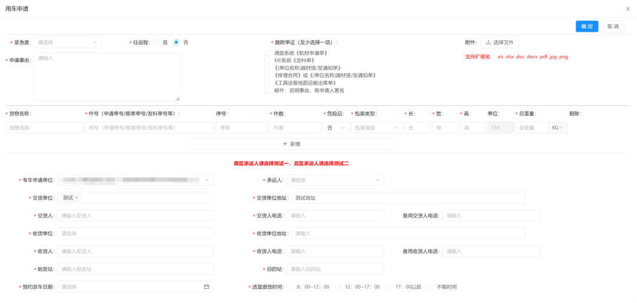Expand the 包装类型 dropdown
The width and height of the screenshot is (637, 303).
pos(376,128)
